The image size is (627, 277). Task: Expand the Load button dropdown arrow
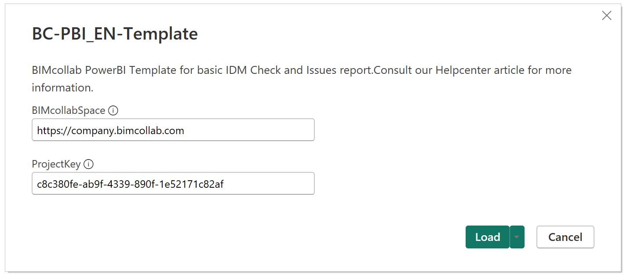(517, 237)
